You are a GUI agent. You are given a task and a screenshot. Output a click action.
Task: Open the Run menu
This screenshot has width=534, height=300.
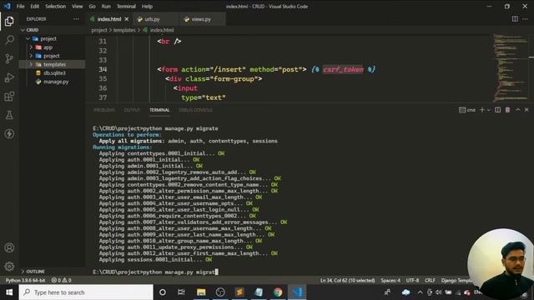point(106,6)
